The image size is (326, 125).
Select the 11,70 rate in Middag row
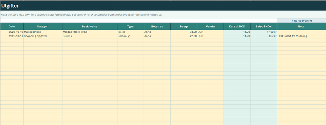coord(237,32)
